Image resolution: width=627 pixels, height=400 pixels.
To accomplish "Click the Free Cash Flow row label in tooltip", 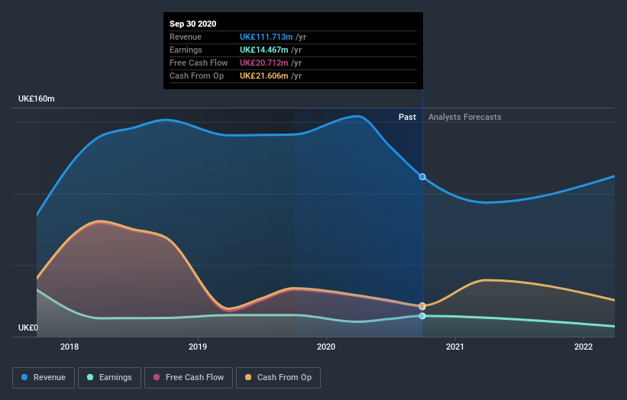I will [199, 63].
